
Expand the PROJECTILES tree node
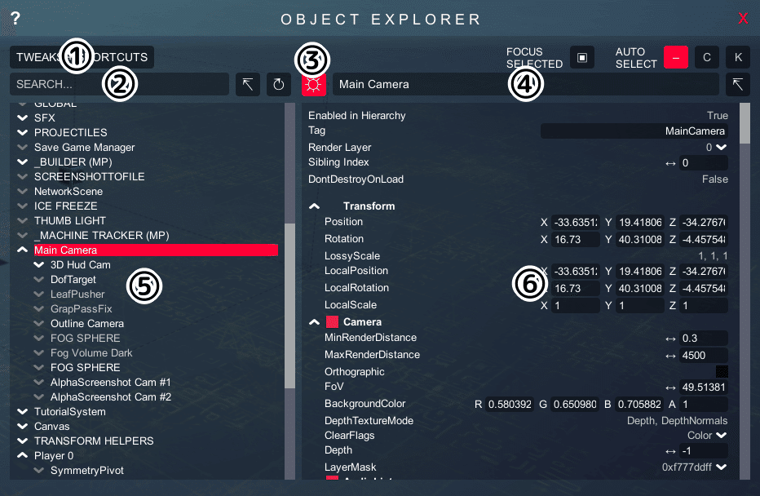22,132
